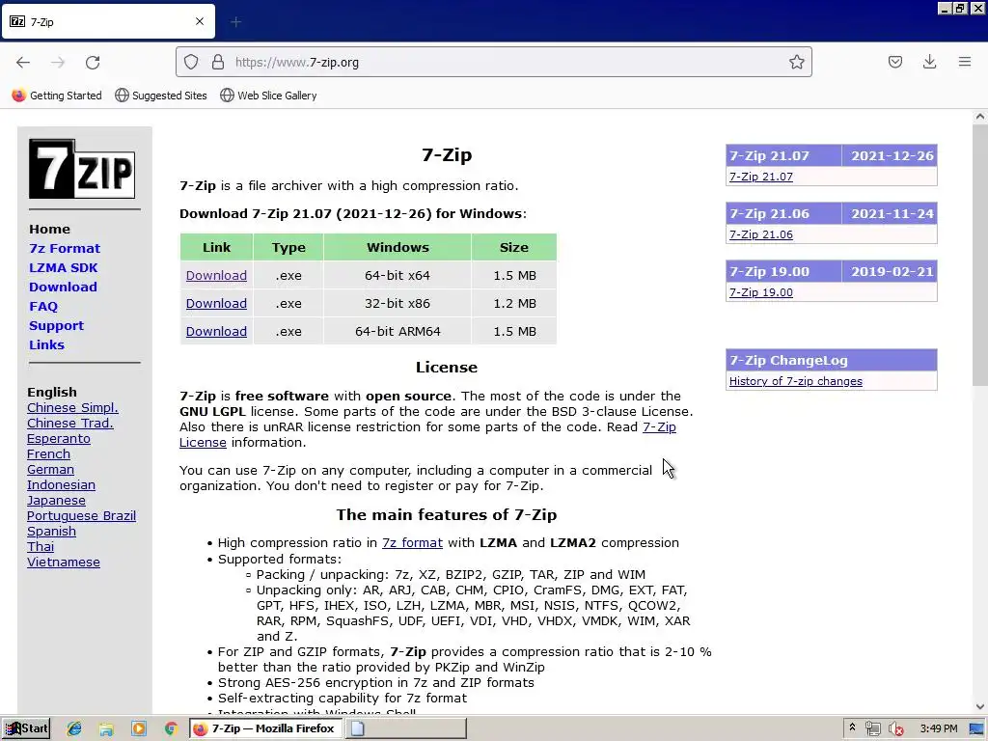The height and width of the screenshot is (741, 988).
Task: Launch Chrome from the taskbar
Action: 171,728
